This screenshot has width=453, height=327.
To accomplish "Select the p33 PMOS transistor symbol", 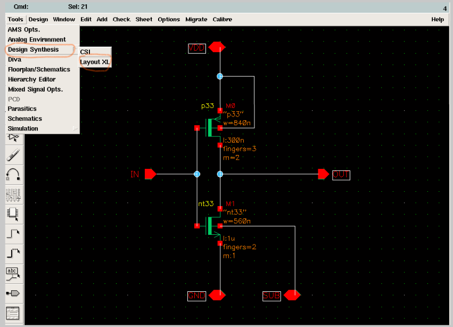I will [210, 127].
